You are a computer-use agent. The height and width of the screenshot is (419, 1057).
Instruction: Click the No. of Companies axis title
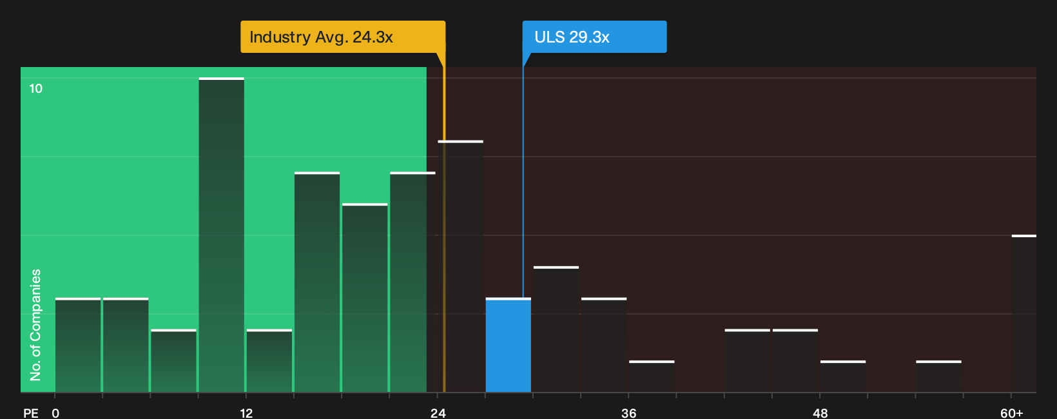tap(35, 324)
